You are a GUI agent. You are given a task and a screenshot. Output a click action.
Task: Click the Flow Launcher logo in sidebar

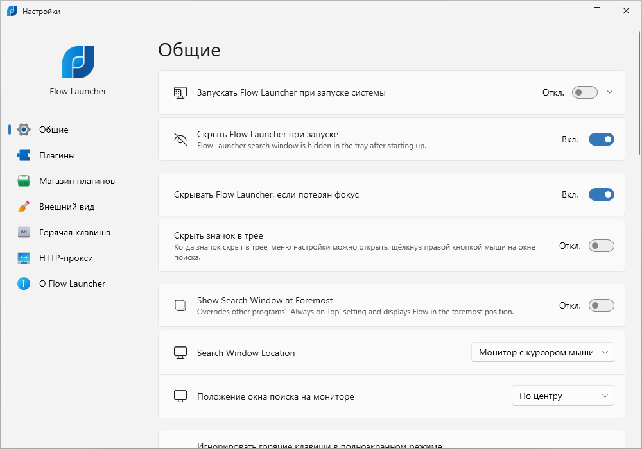tap(78, 62)
